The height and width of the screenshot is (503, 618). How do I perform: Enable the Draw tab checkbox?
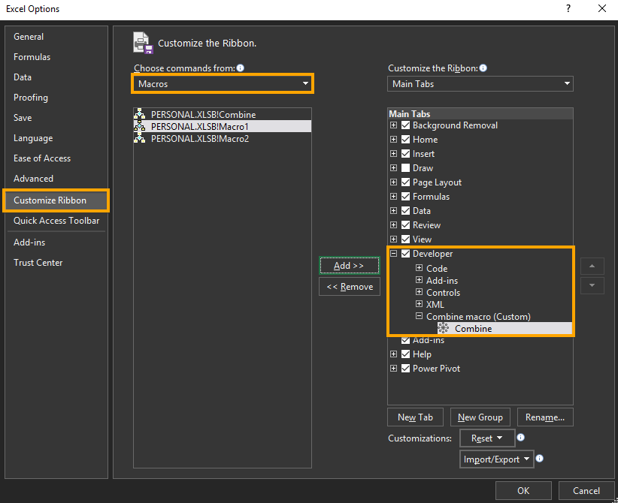click(405, 167)
